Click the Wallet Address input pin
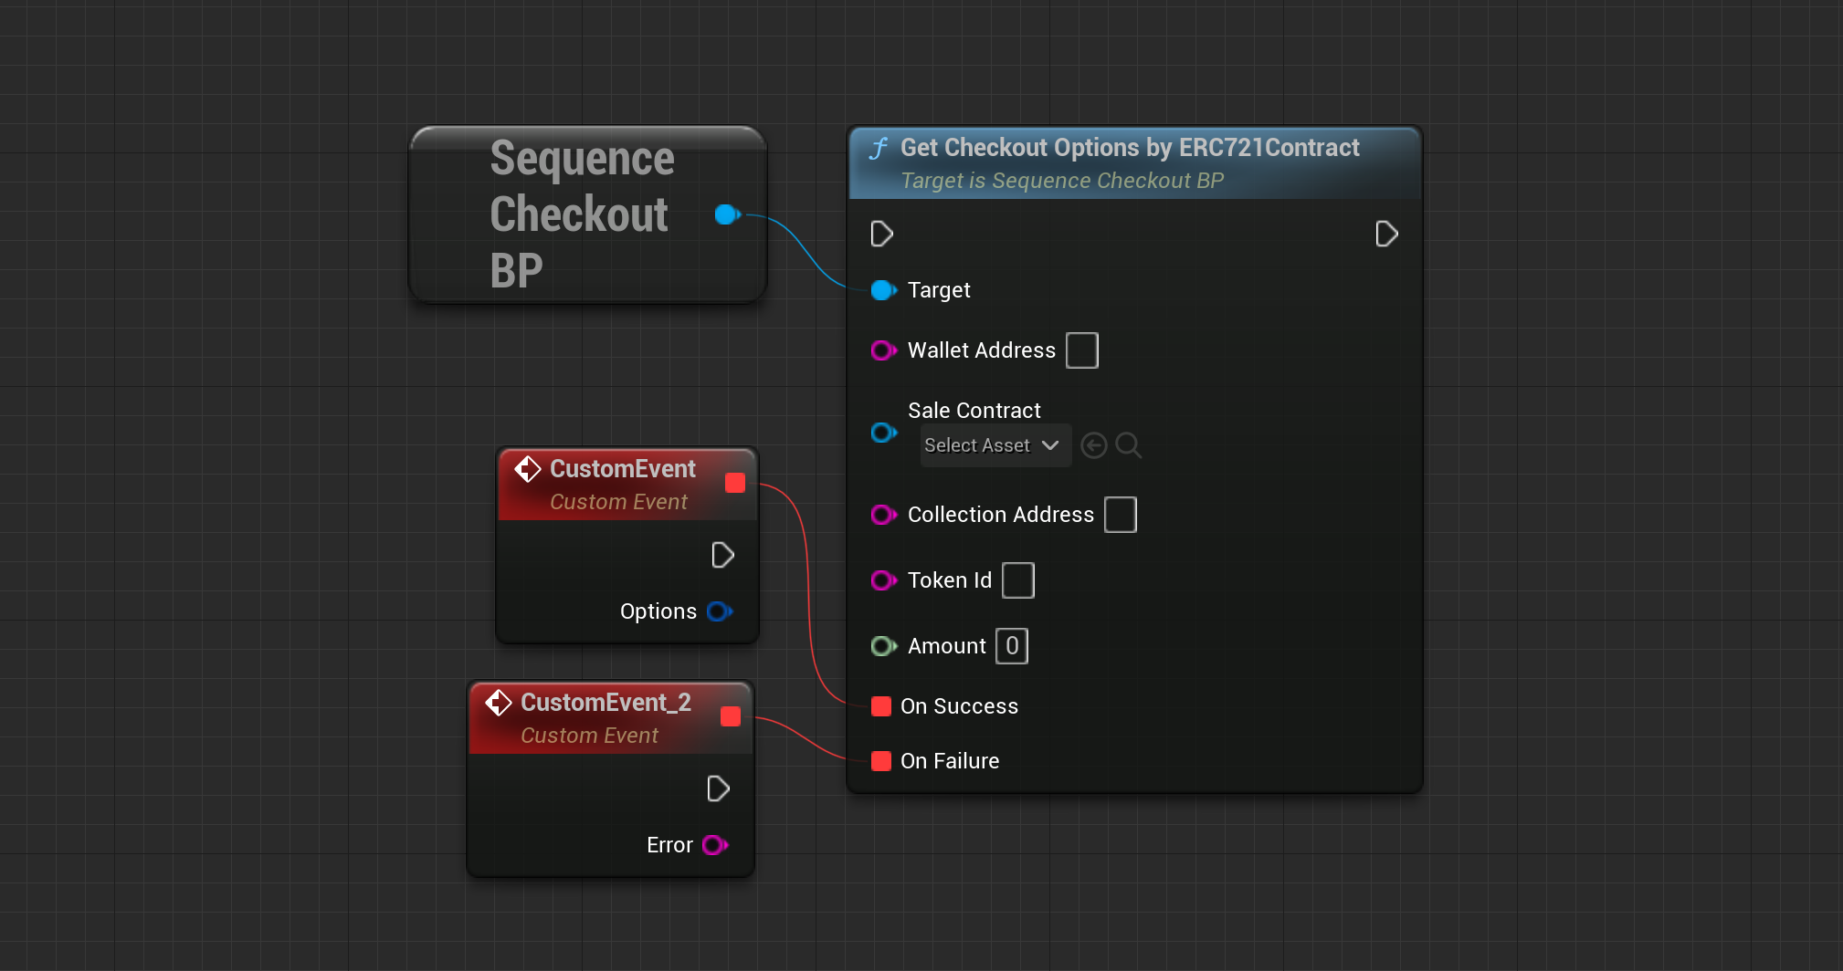The width and height of the screenshot is (1843, 971). (x=883, y=350)
